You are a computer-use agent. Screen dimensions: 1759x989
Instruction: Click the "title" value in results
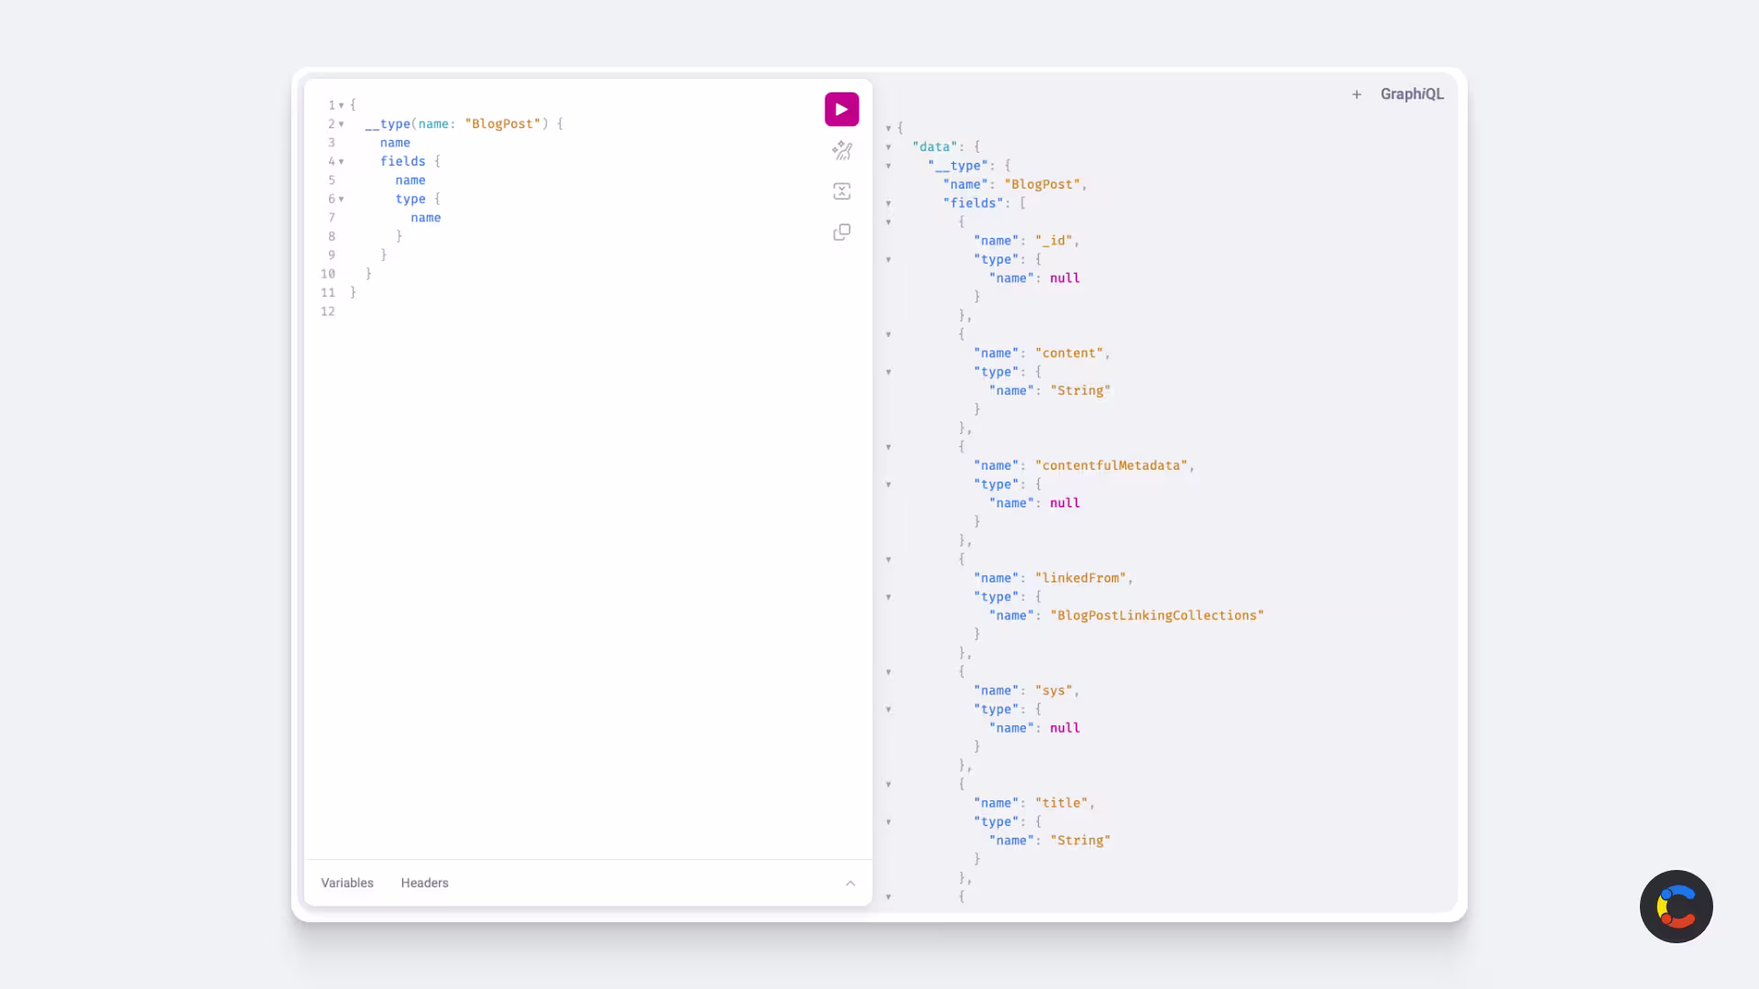tap(1062, 803)
